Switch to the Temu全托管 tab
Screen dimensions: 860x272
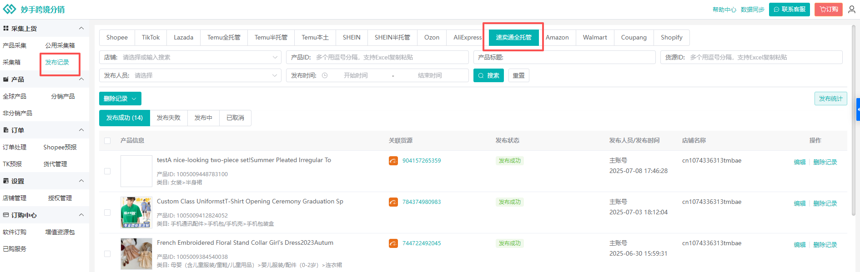pyautogui.click(x=224, y=37)
